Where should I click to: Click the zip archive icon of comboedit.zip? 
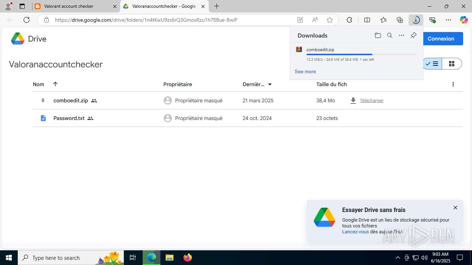pyautogui.click(x=43, y=100)
